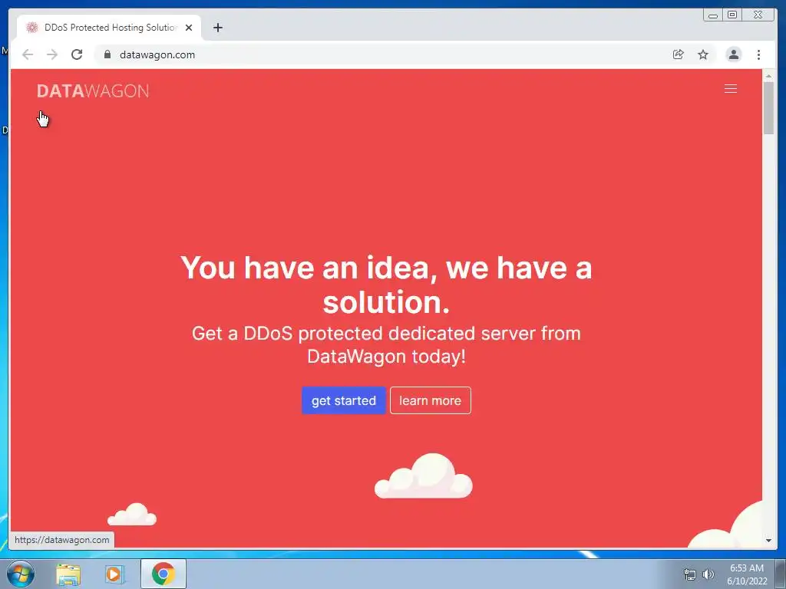Open the Chrome profile avatar
The image size is (786, 589).
click(x=733, y=54)
